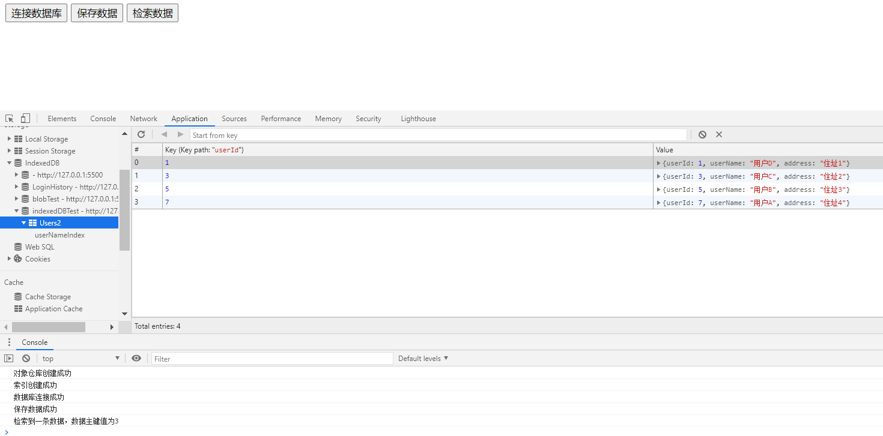Click the Key path userId column header
883x436 pixels.
408,150
